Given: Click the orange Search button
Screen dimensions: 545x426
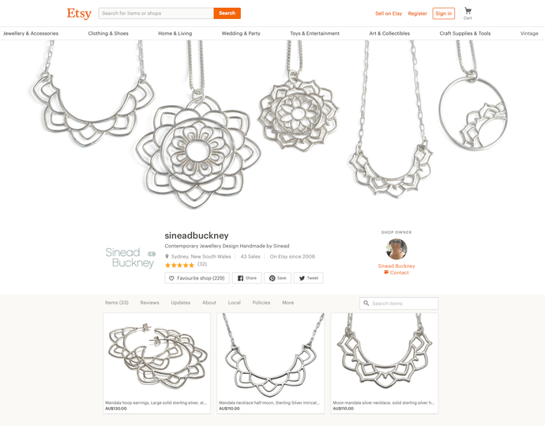Looking at the screenshot, I should point(227,13).
